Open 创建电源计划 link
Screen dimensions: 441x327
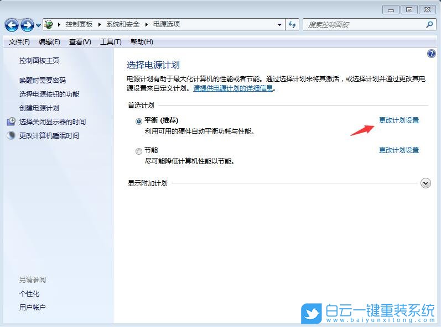pos(39,108)
